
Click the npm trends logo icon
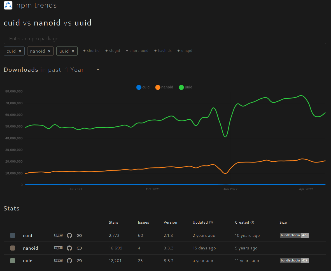click(8, 5)
